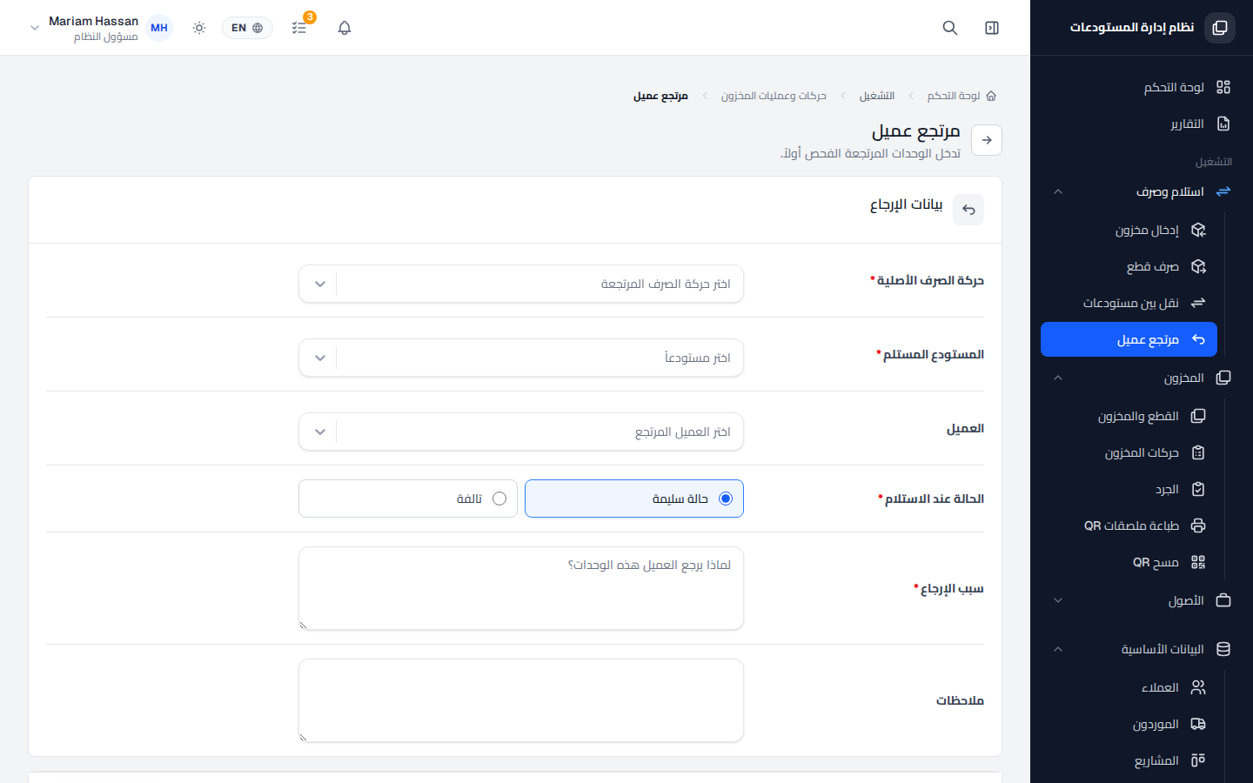Open the حركة الصرف الأصلية dropdown
The image size is (1253, 783).
tap(521, 284)
